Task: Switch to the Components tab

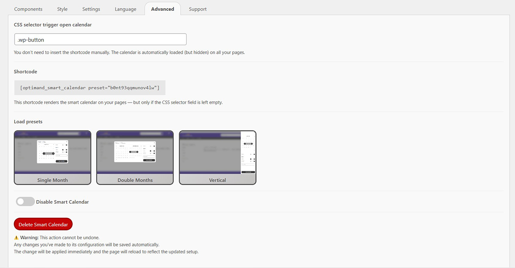Action: (28, 9)
